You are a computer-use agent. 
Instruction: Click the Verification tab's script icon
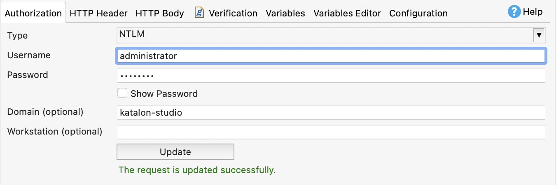[x=200, y=13]
